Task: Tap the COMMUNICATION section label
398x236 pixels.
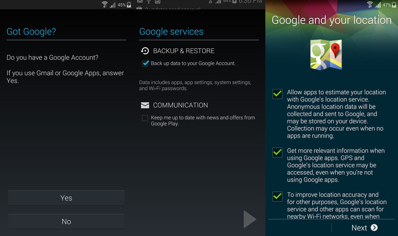Action: 181,105
